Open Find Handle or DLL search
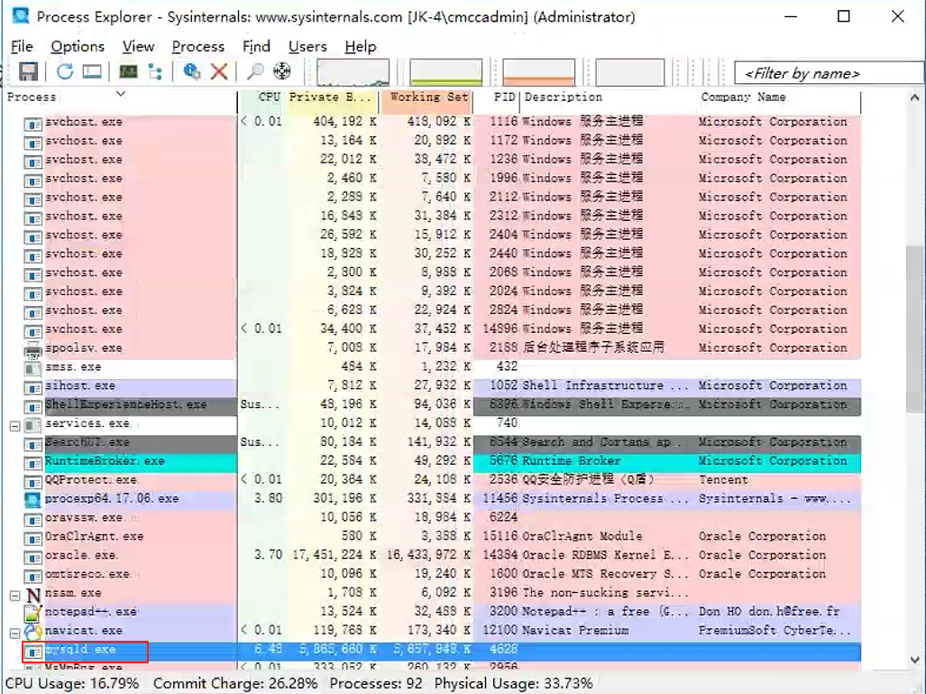 click(x=255, y=70)
